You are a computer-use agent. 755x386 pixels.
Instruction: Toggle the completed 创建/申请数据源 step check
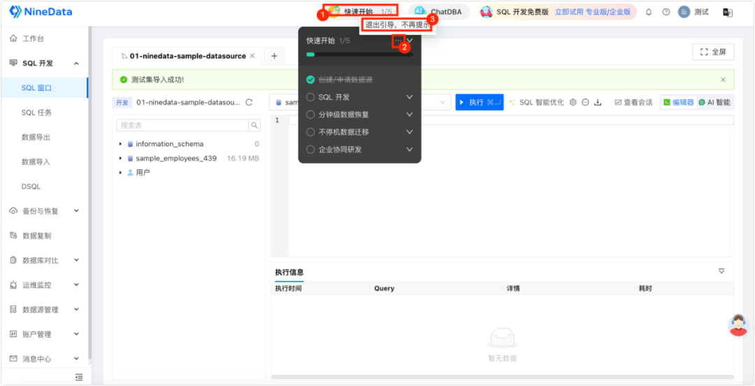pyautogui.click(x=310, y=80)
